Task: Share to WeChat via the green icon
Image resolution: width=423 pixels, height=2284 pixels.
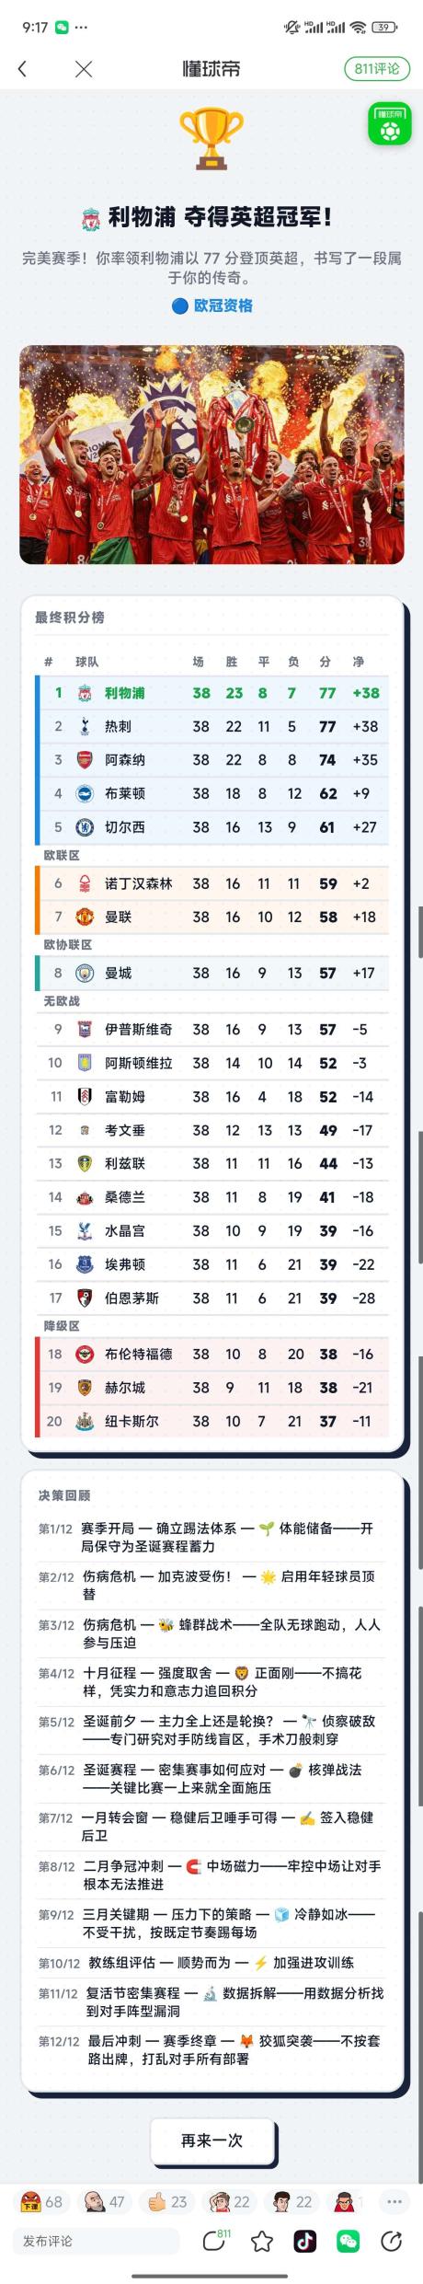Action: [348, 2242]
